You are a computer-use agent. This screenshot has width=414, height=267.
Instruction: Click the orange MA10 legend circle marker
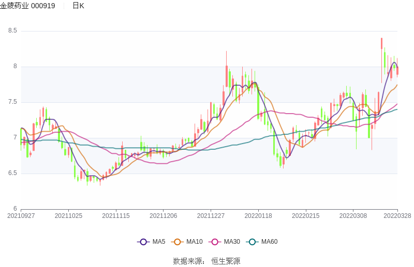[x=178, y=242]
